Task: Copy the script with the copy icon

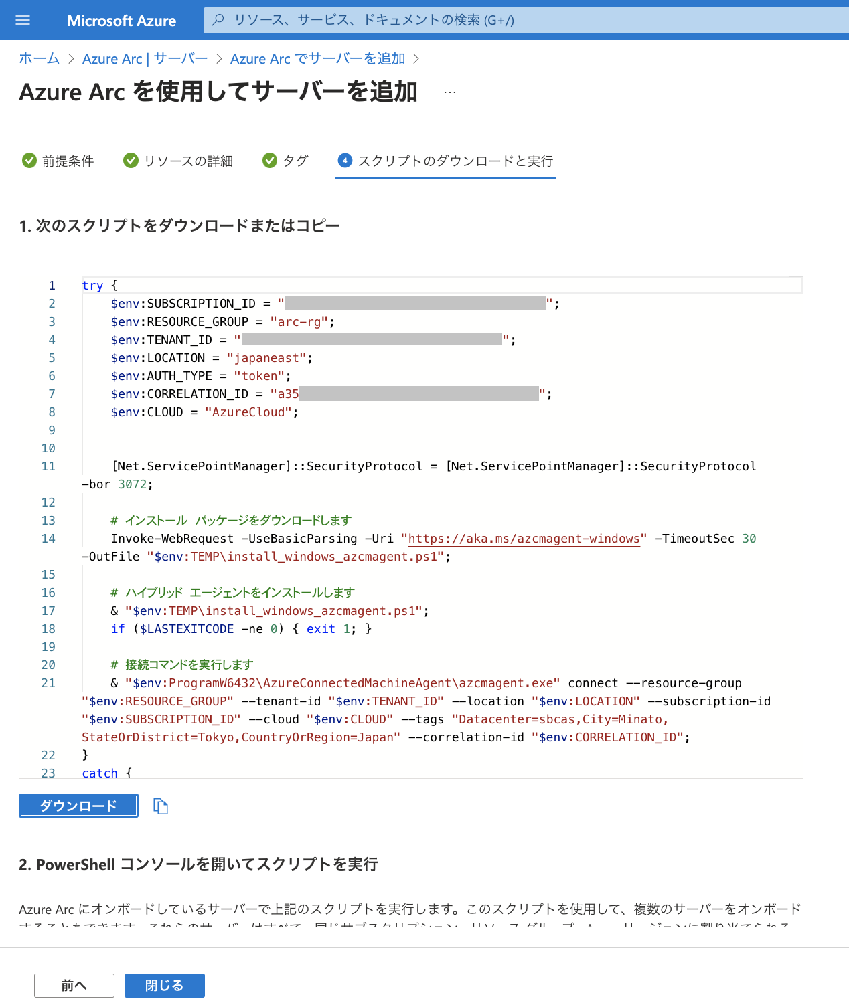Action: pos(161,806)
